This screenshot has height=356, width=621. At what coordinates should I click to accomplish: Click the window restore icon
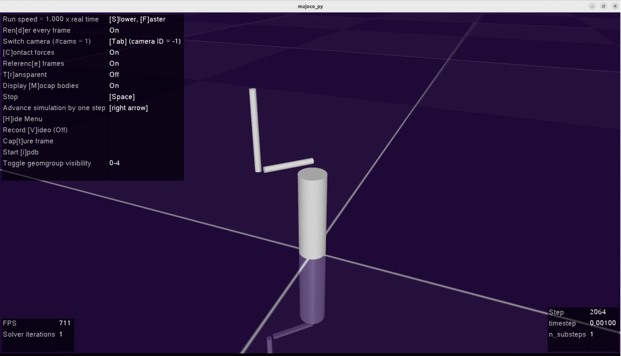click(603, 6)
